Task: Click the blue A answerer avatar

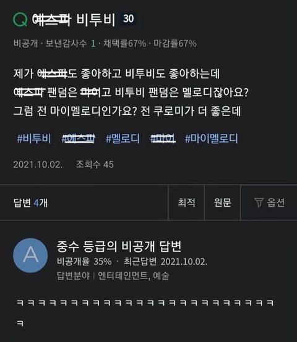Action: pos(30,255)
